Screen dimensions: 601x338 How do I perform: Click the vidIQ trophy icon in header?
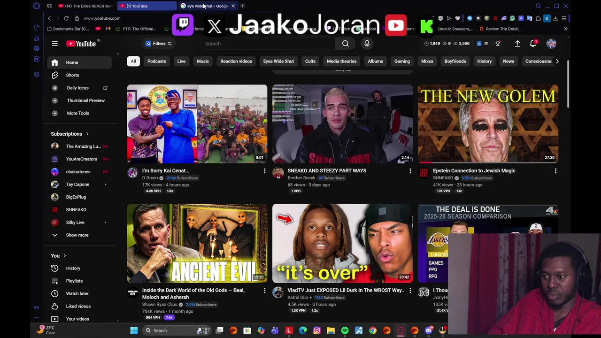point(498,44)
